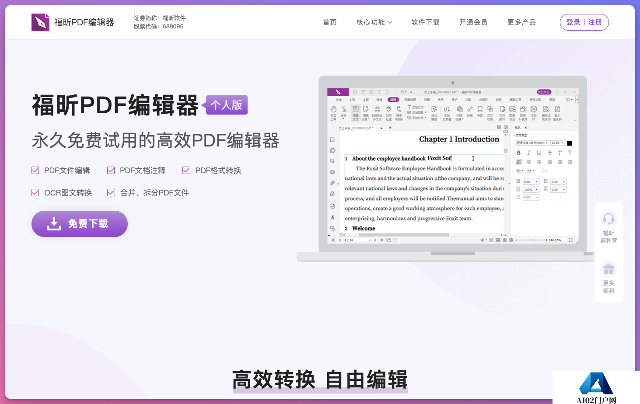
Task: Toggle the 合并、拆分PDF文件 checkbox
Action: click(111, 193)
